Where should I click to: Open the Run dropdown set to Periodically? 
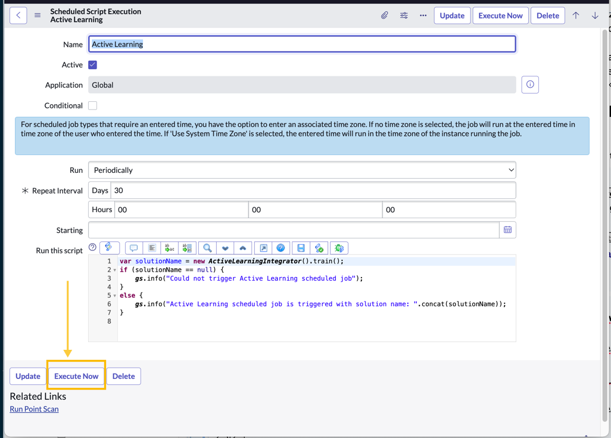[302, 170]
